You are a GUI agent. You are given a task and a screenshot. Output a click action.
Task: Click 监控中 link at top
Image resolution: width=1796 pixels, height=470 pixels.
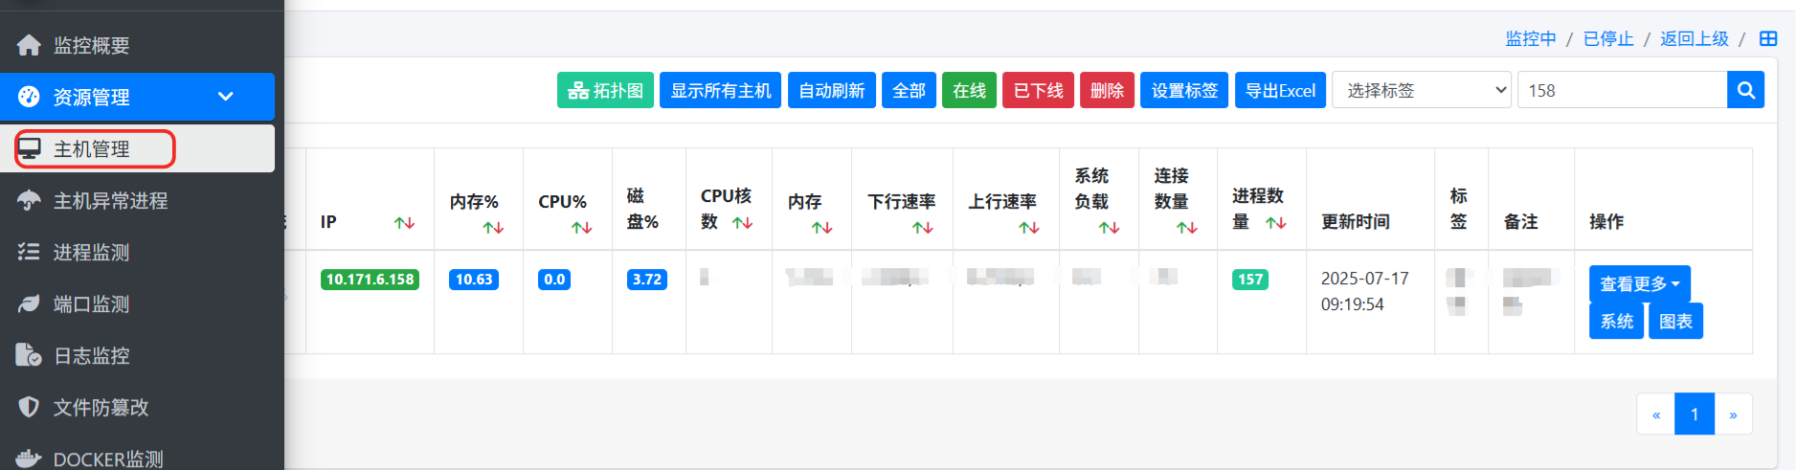(1531, 38)
